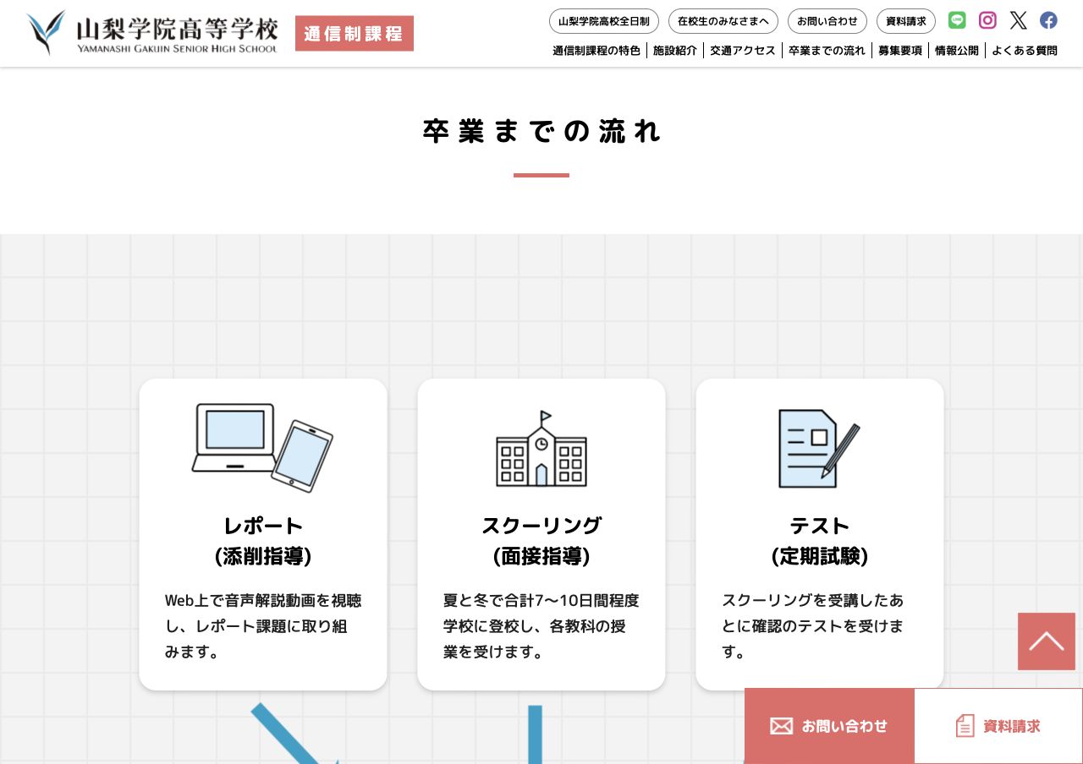
Task: Click the (定期試験) subtitle
Action: point(820,556)
